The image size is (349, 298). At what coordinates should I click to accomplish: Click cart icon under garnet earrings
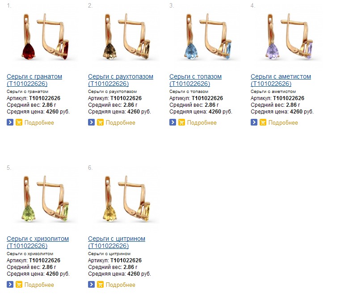pyautogui.click(x=19, y=122)
